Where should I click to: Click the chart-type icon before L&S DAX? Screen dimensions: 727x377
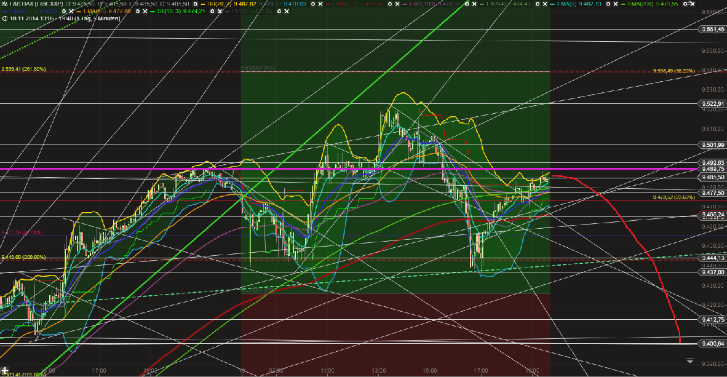pyautogui.click(x=5, y=4)
